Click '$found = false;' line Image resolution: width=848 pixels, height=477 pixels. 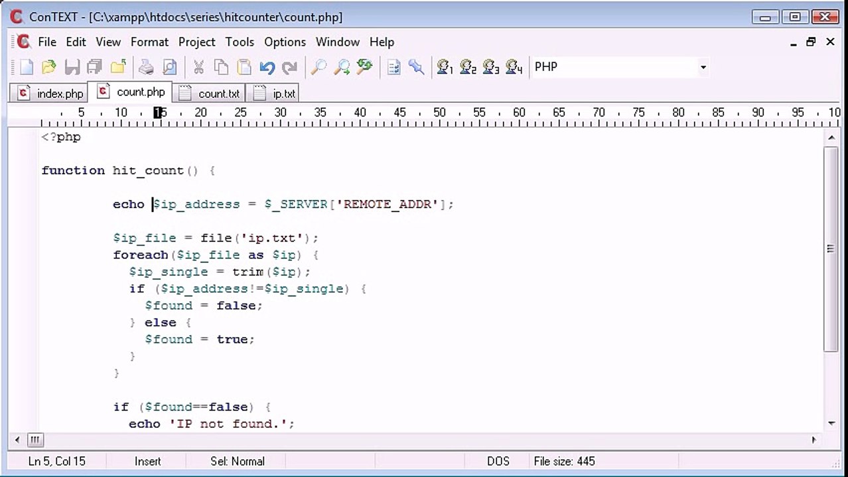click(204, 305)
